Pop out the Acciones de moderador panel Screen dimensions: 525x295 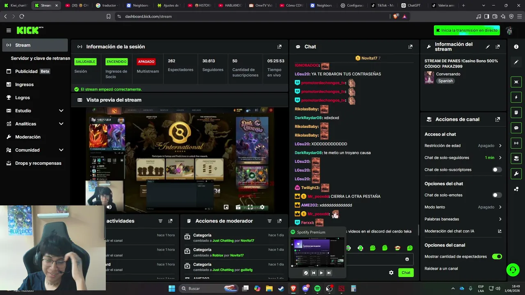coord(279,221)
